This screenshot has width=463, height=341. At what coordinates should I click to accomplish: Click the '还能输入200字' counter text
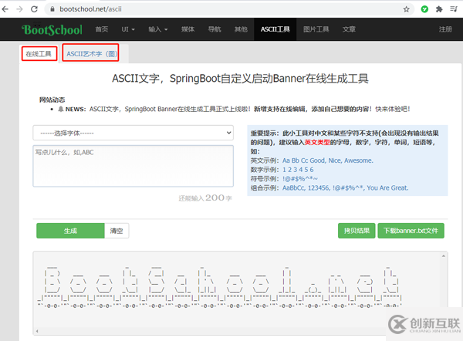click(x=205, y=198)
